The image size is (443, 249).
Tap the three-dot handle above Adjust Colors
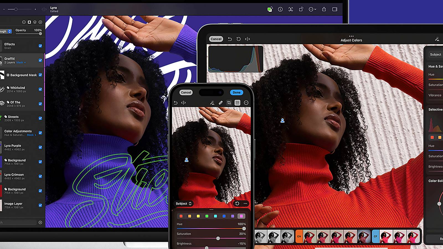click(x=351, y=36)
